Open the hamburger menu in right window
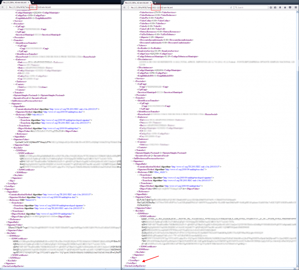The height and width of the screenshot is (270, 299). [x=296, y=8]
